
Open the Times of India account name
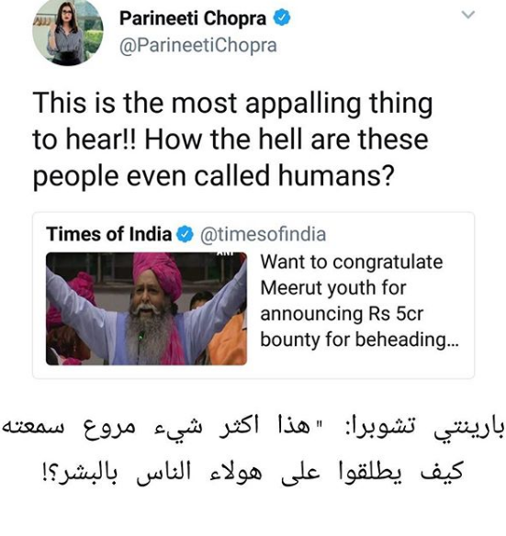click(x=108, y=234)
